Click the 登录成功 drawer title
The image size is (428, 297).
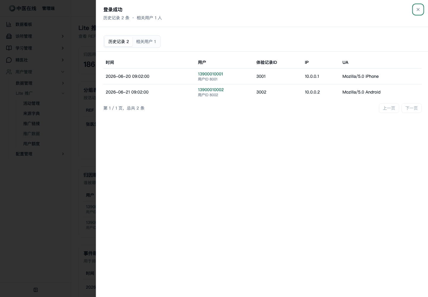[x=113, y=10]
